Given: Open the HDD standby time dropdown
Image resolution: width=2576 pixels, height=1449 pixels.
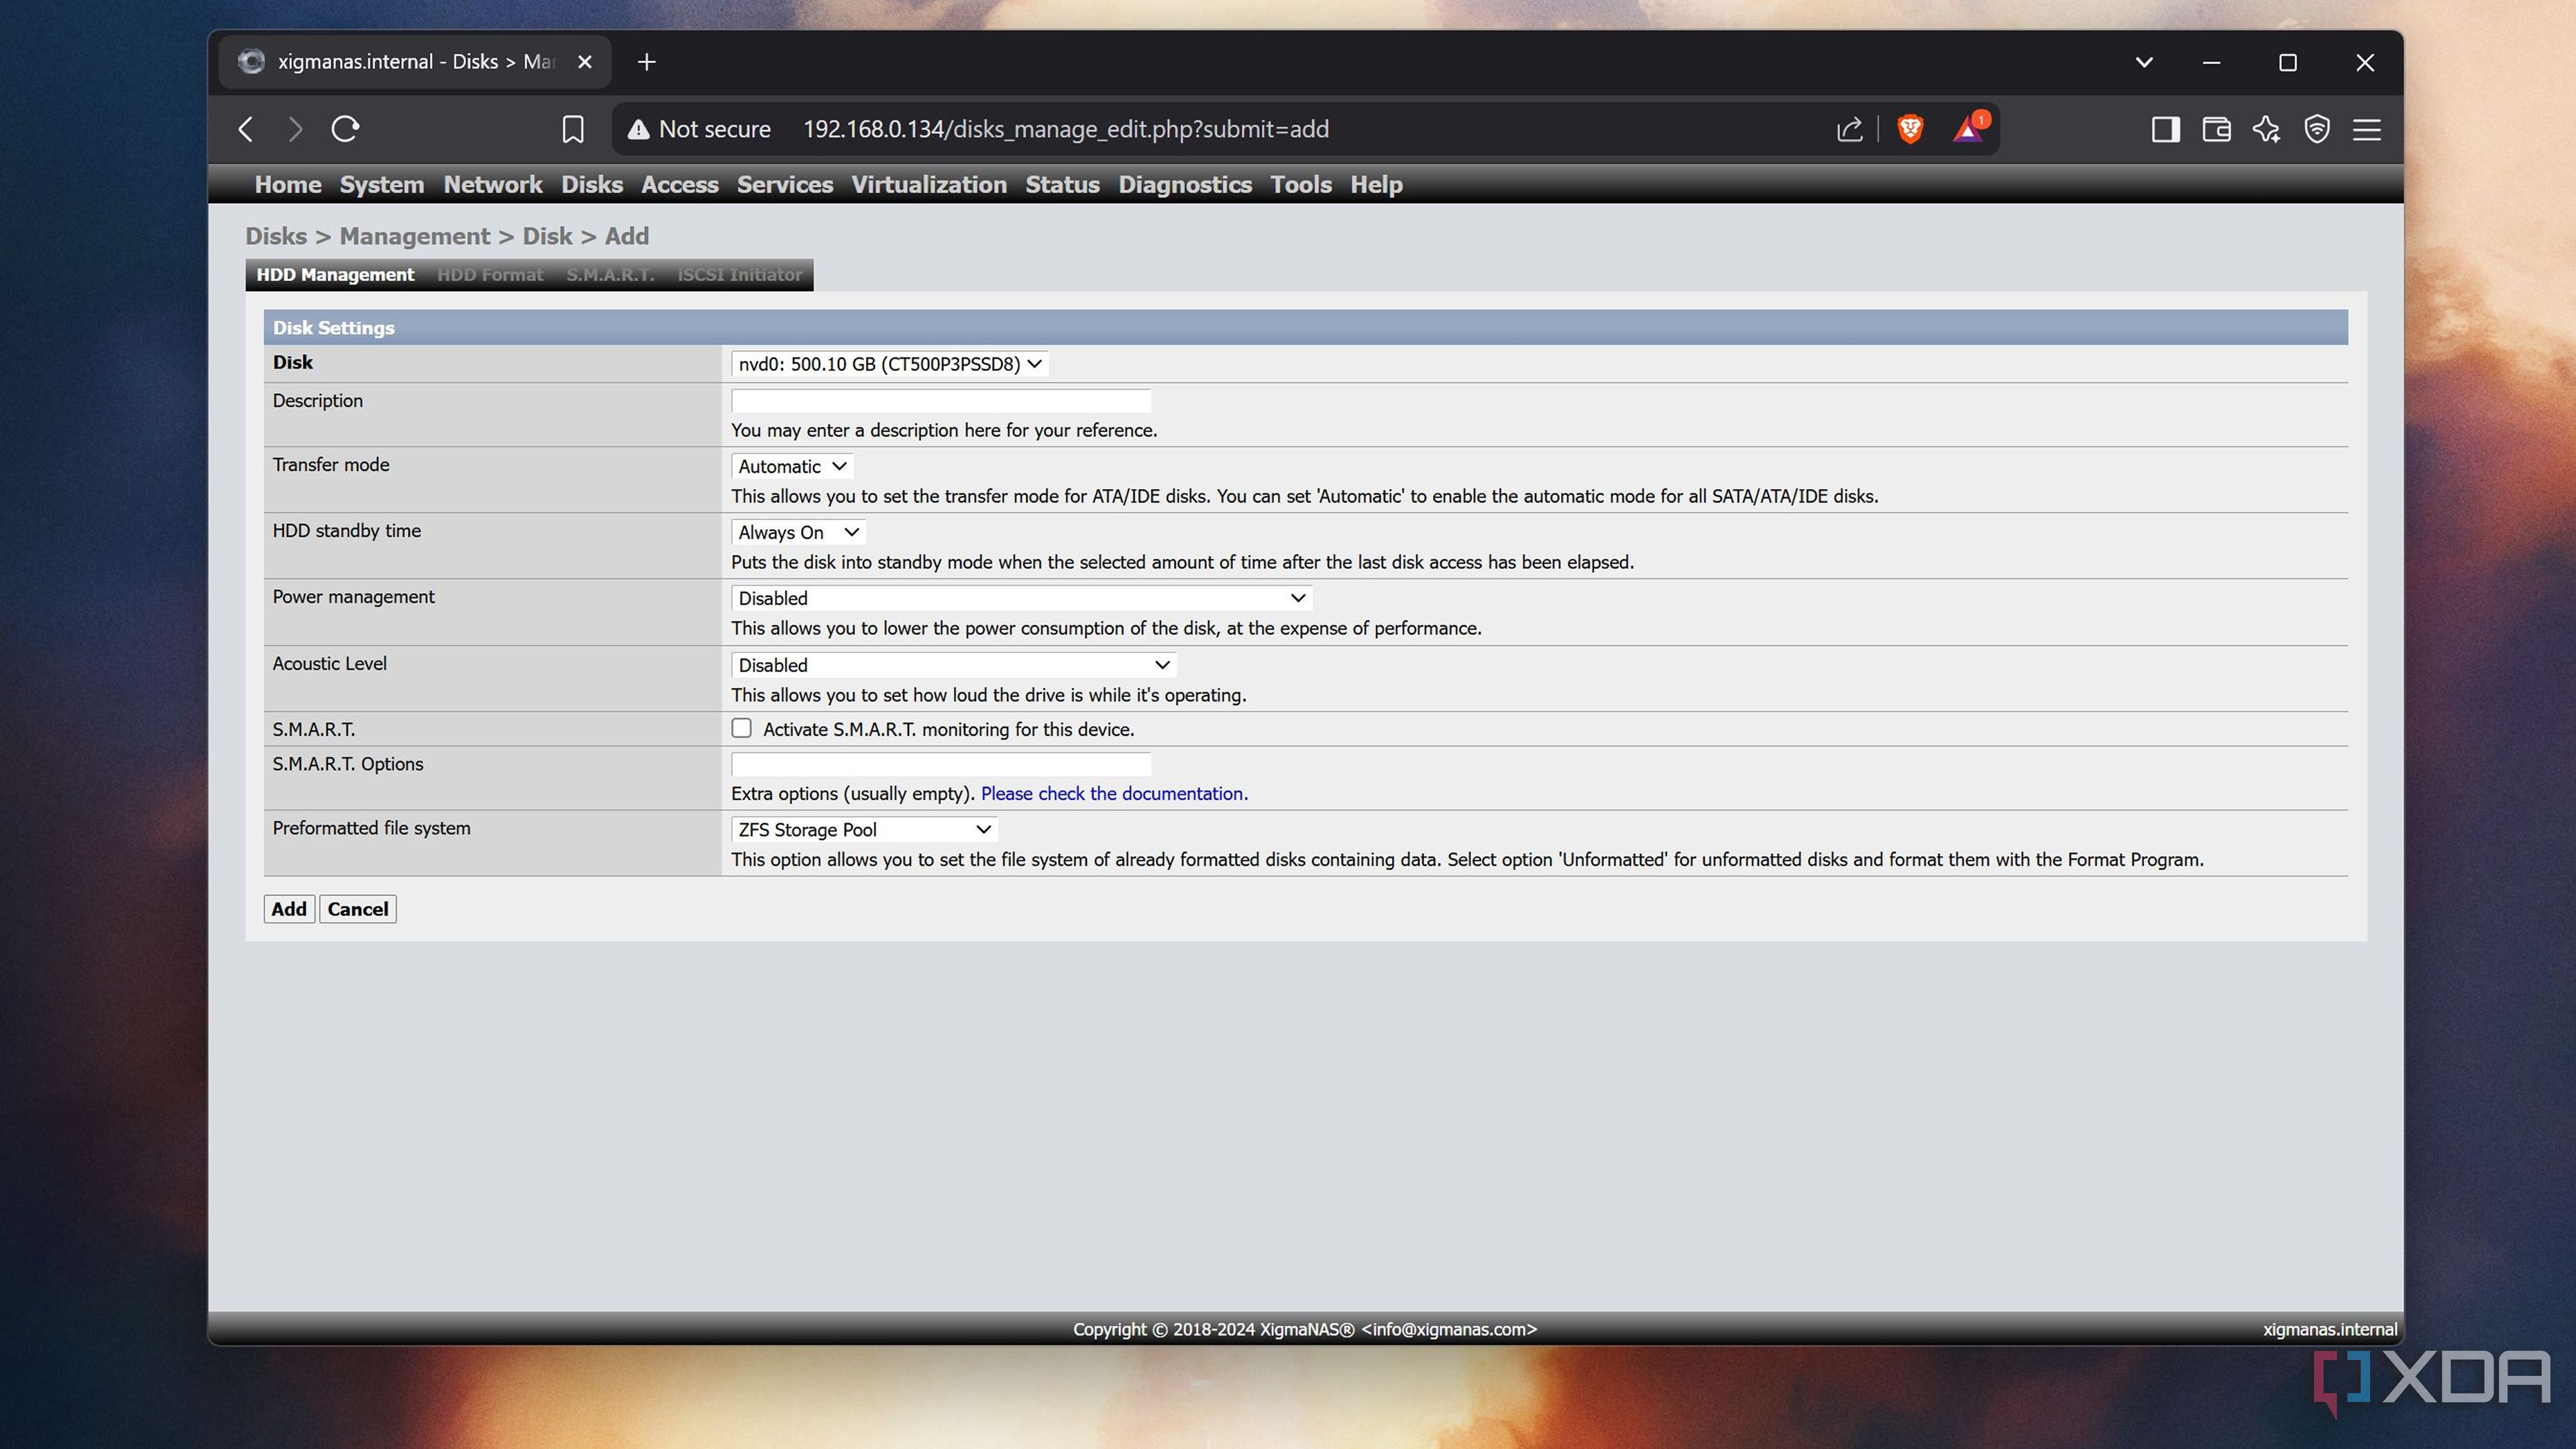Looking at the screenshot, I should pyautogui.click(x=798, y=532).
